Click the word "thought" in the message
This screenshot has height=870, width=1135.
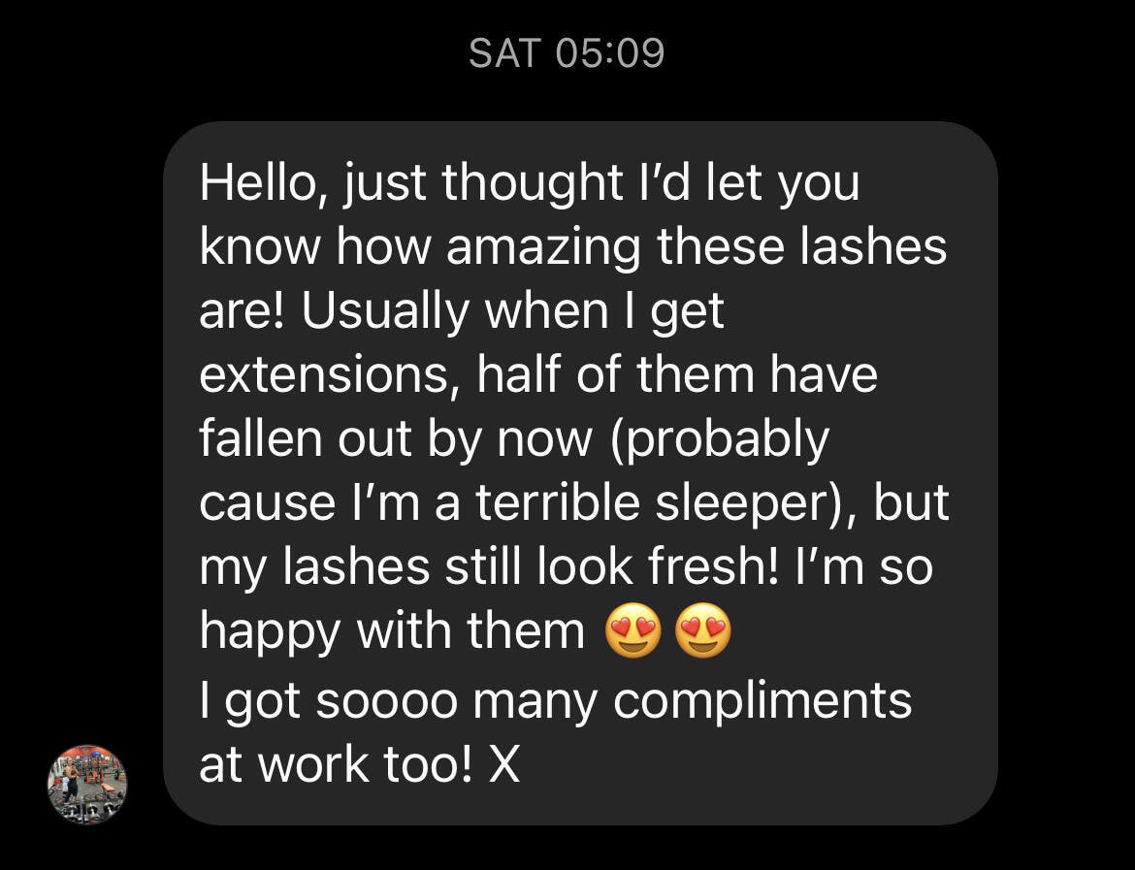[x=533, y=183]
